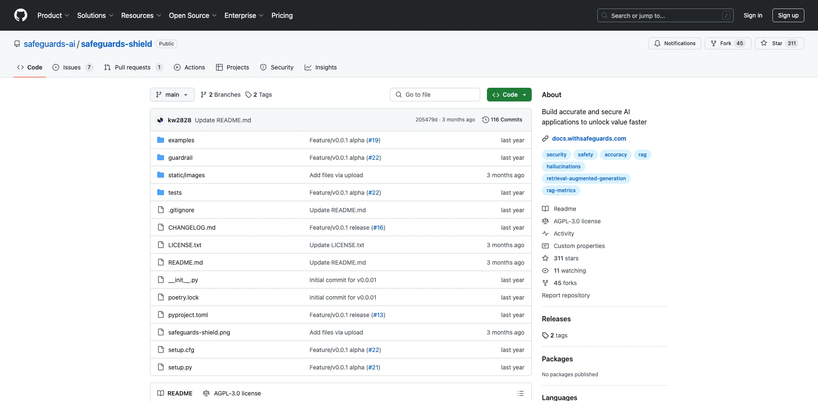Screen dimensions: 818x401
Task: Expand the Enterprise menu
Action: pyautogui.click(x=244, y=15)
